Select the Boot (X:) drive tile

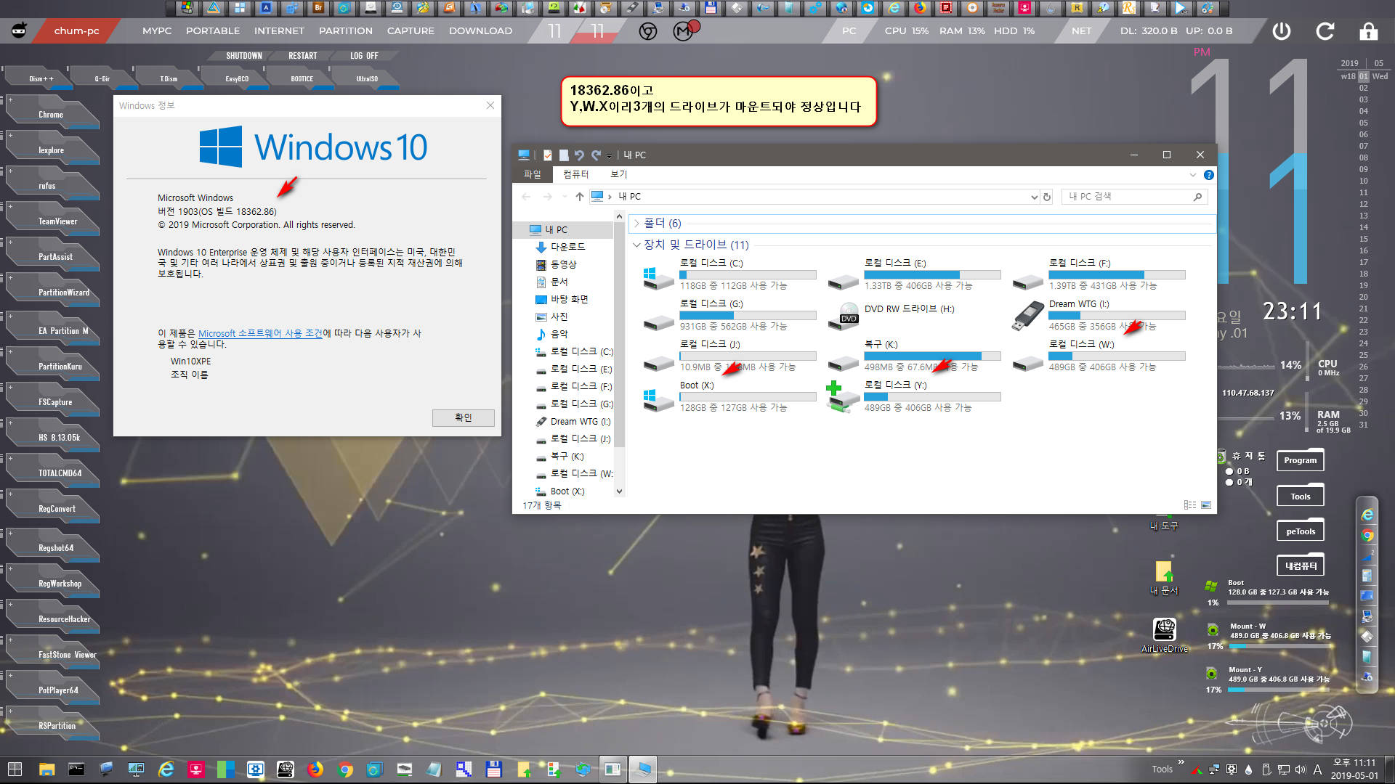729,396
